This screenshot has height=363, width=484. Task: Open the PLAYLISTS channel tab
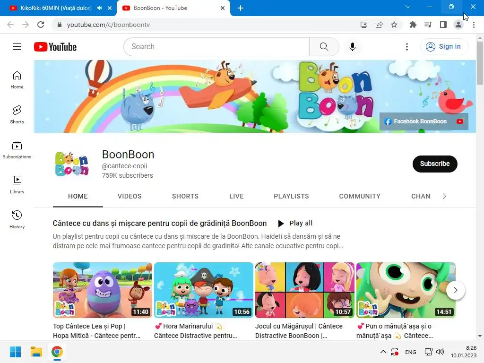pyautogui.click(x=291, y=196)
